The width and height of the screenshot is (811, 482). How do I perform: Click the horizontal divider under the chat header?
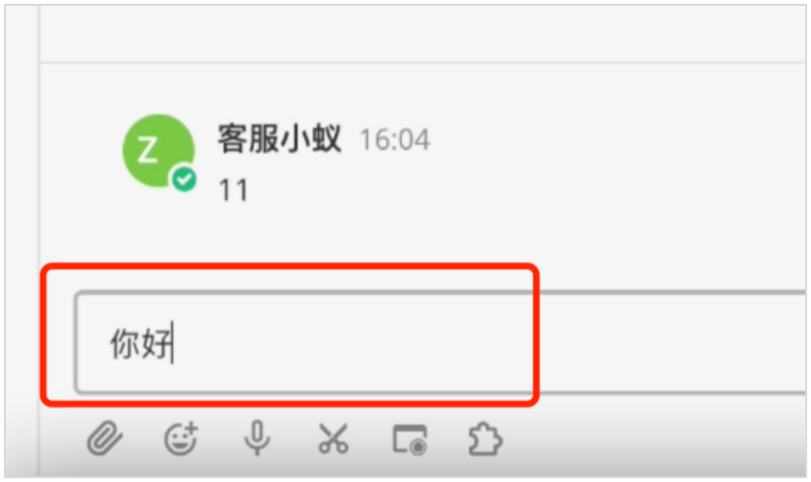point(422,63)
